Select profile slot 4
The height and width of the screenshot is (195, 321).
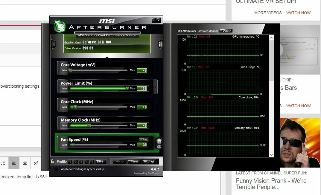point(87,162)
